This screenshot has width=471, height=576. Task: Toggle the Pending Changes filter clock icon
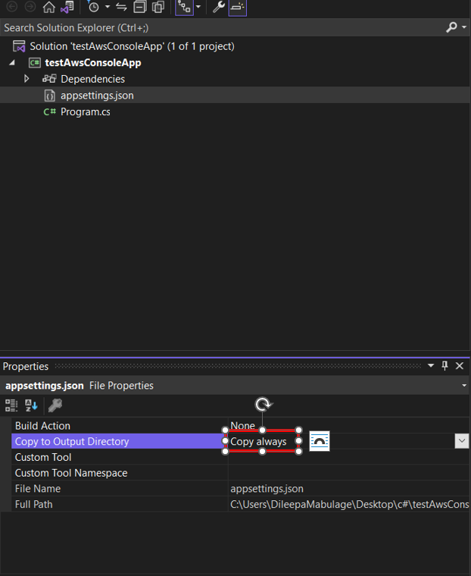click(x=94, y=7)
